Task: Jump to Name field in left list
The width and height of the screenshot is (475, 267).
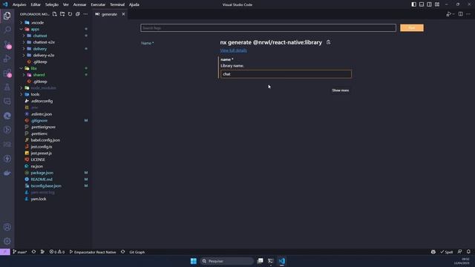Action: pos(147,43)
